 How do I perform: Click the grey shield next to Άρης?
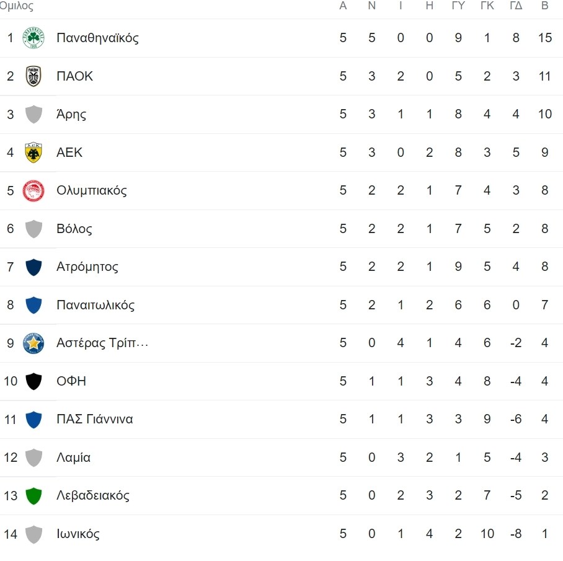click(33, 114)
